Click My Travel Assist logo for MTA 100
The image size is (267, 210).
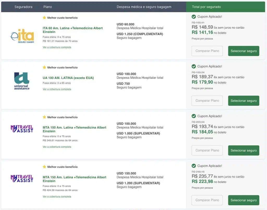point(22,129)
